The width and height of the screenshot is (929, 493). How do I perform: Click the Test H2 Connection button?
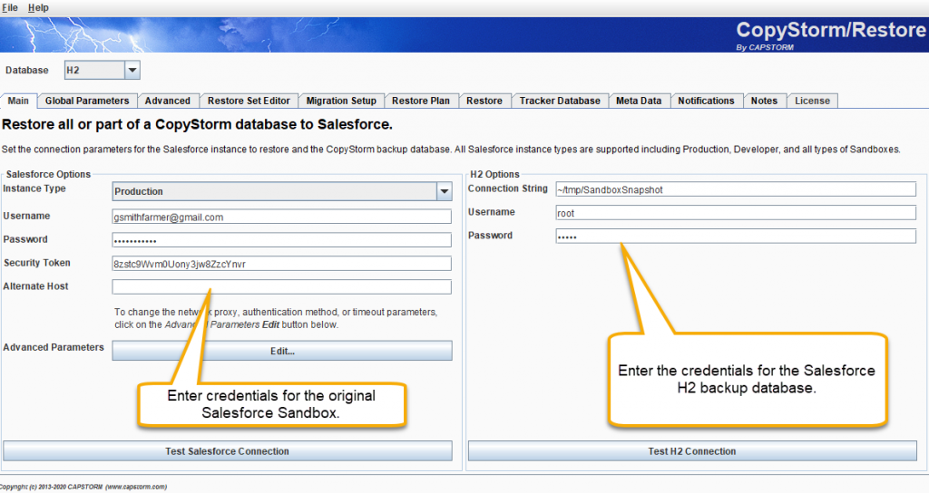pos(692,451)
